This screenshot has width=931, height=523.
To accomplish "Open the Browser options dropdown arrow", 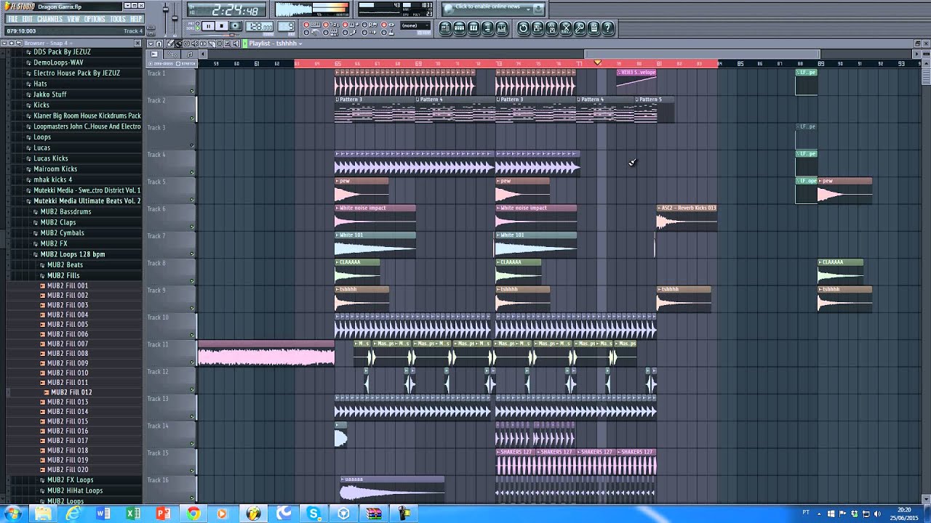I will pyautogui.click(x=4, y=43).
